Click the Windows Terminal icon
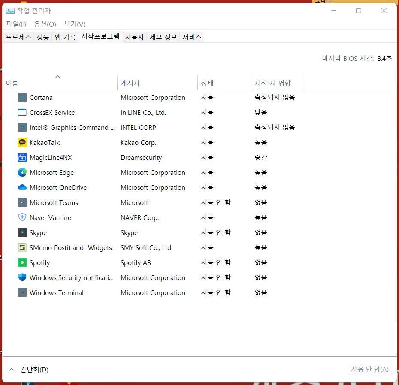Viewport: 399px width, 385px height. [22, 292]
